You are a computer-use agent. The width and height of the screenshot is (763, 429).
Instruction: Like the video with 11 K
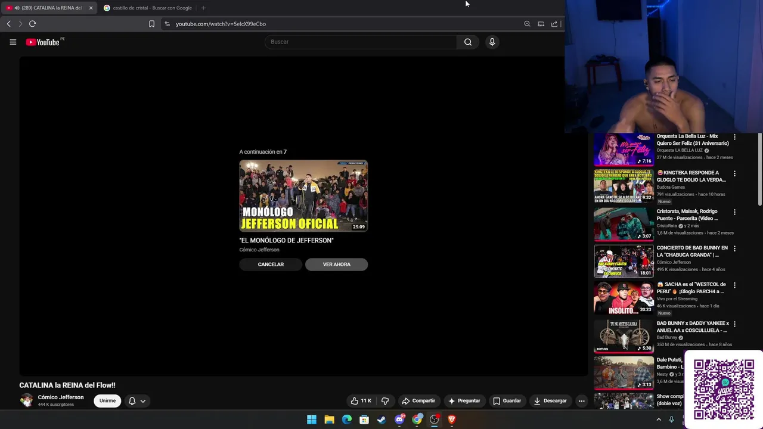361,401
